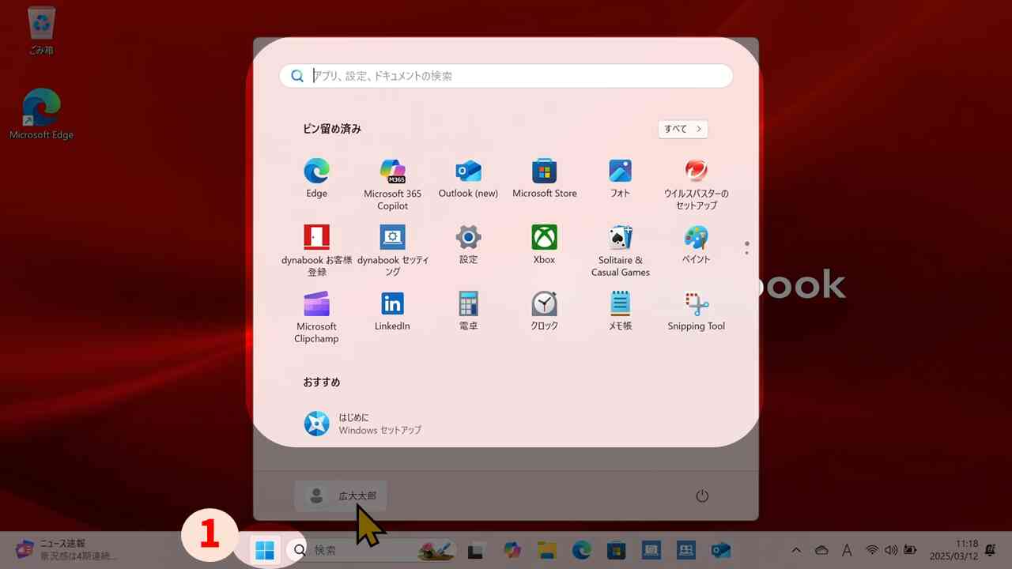The height and width of the screenshot is (569, 1012).
Task: Open Copilot from the taskbar
Action: [512, 551]
